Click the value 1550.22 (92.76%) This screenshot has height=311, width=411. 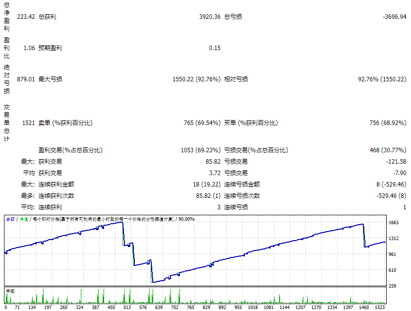[x=196, y=79]
